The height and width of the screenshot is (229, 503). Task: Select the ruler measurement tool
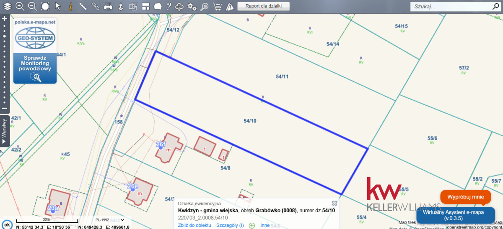(x=83, y=6)
